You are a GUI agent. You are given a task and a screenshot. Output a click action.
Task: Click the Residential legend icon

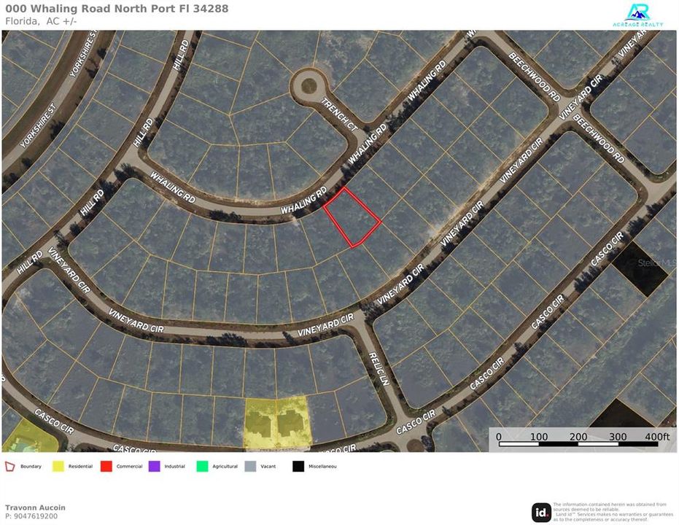pyautogui.click(x=57, y=466)
